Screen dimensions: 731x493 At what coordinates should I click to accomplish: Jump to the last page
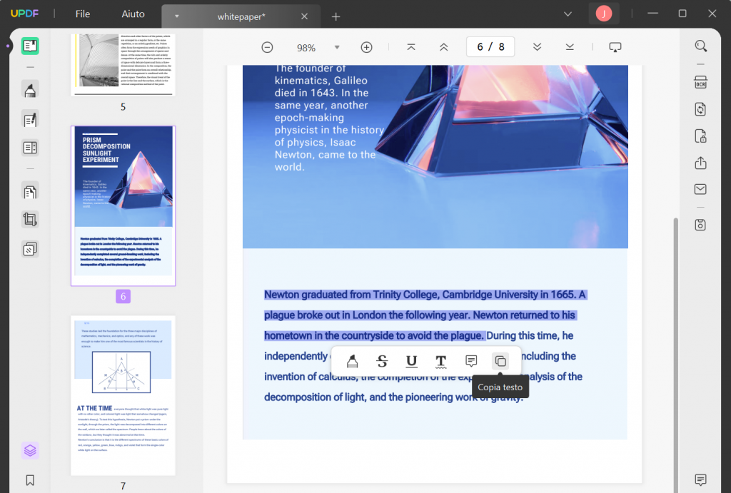click(570, 47)
